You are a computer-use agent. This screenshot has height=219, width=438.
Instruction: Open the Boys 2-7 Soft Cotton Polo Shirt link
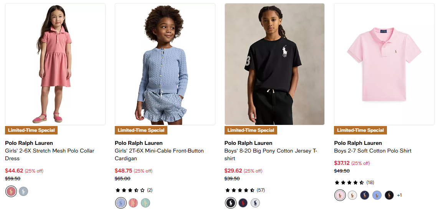[x=373, y=151]
